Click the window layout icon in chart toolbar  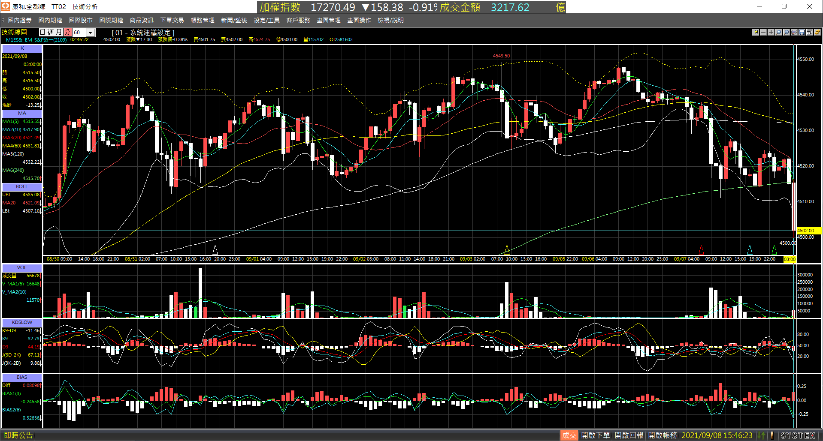click(810, 32)
